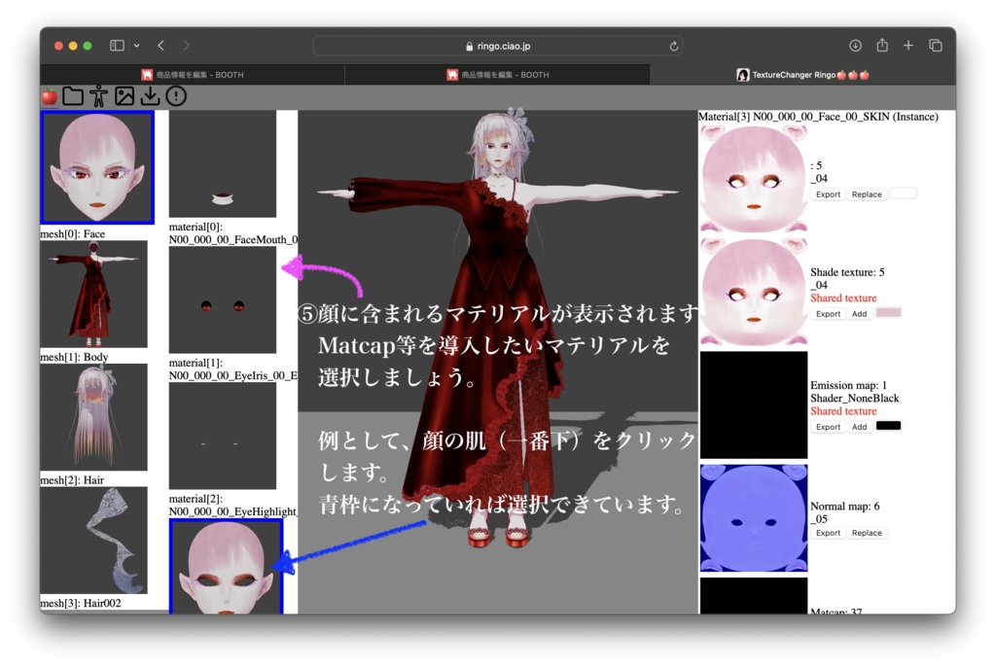Export the Shade texture
Viewport: 996px width, 667px height.
pos(828,313)
